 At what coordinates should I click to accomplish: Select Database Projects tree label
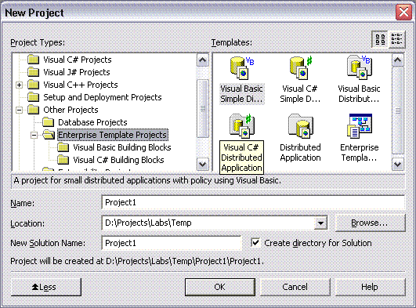pos(93,122)
